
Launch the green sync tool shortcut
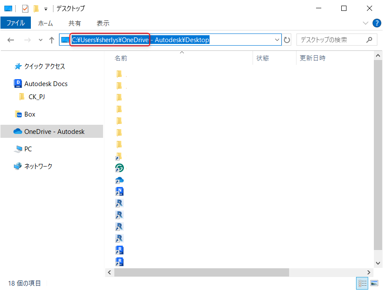[x=120, y=167]
